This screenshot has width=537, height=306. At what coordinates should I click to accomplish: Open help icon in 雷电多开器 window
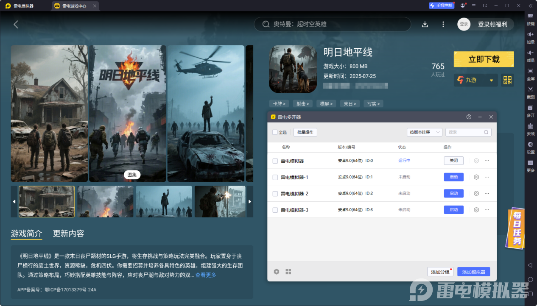pyautogui.click(x=469, y=117)
